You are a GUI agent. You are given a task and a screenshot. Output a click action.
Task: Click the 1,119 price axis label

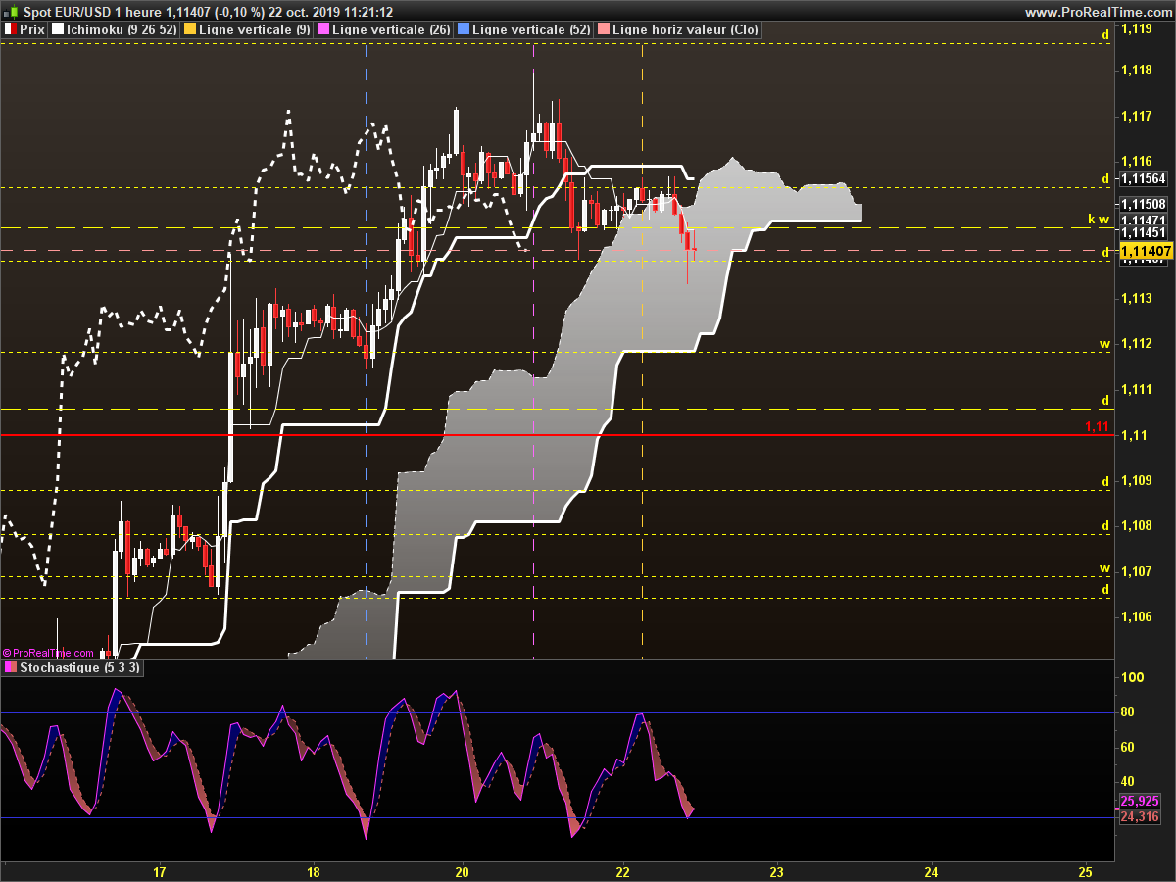[1137, 29]
